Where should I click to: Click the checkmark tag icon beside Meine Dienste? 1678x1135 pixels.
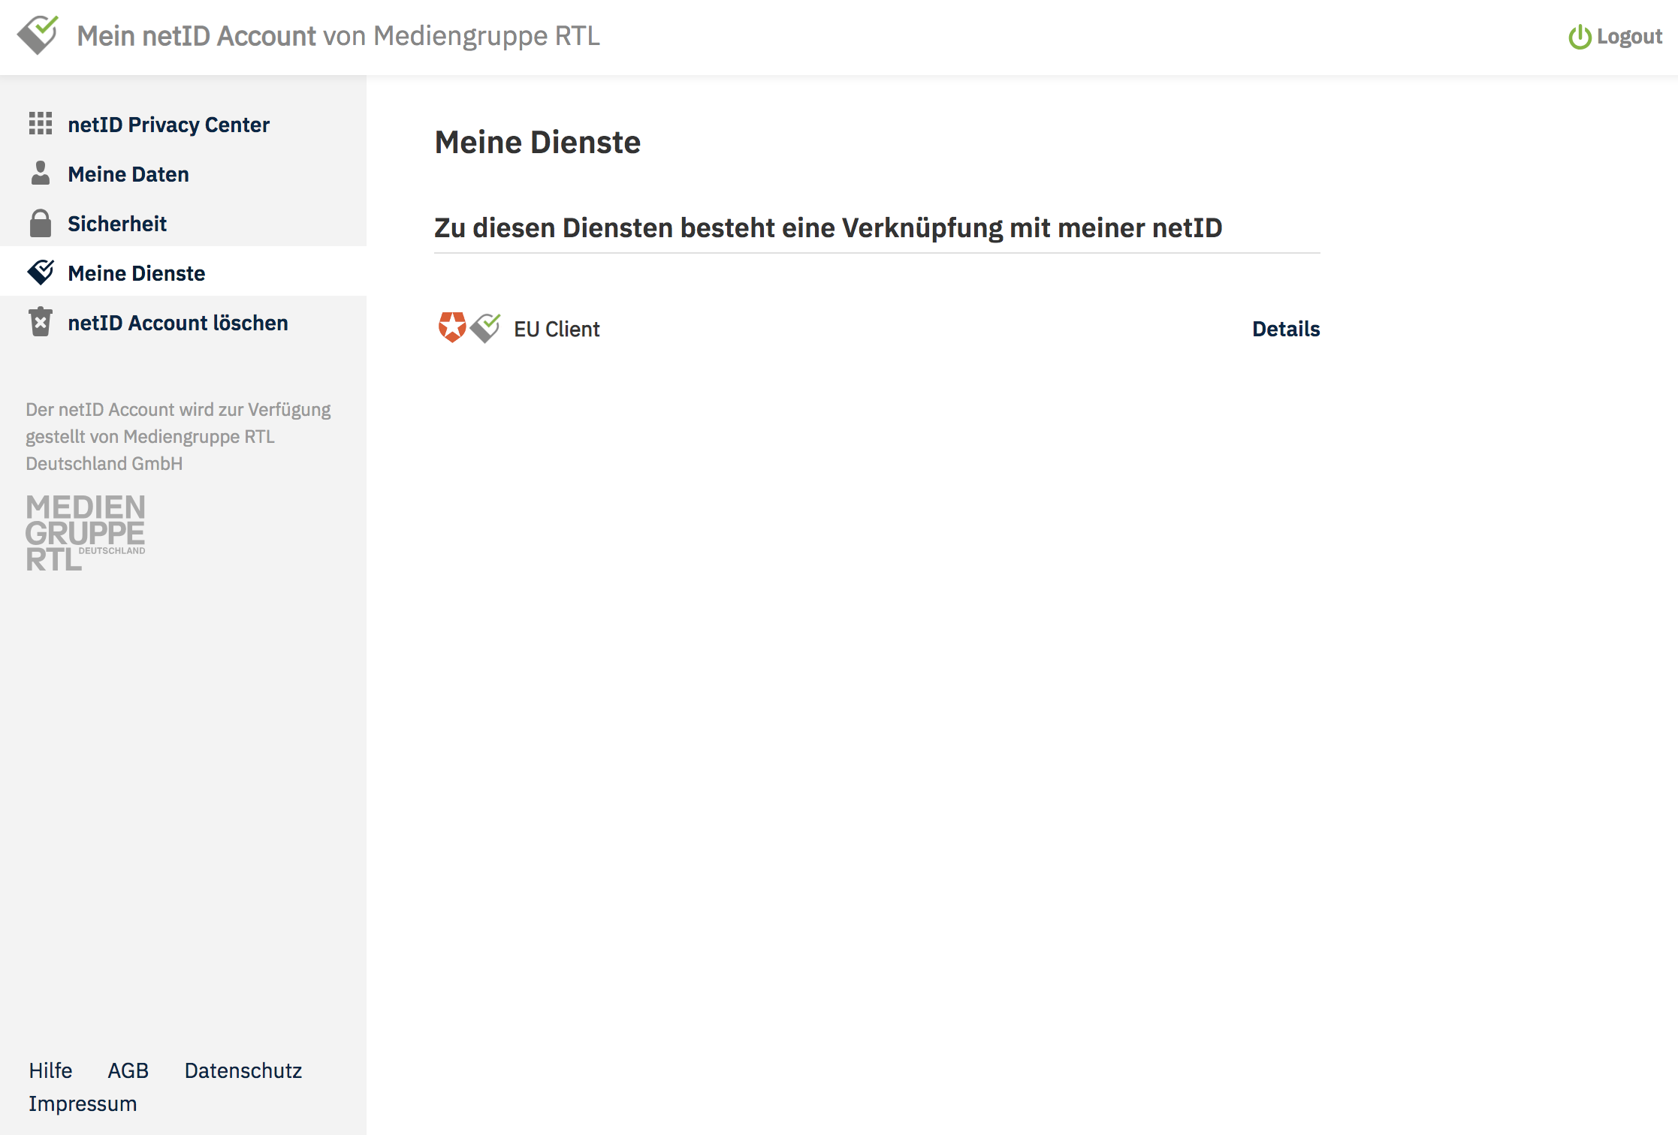tap(41, 272)
